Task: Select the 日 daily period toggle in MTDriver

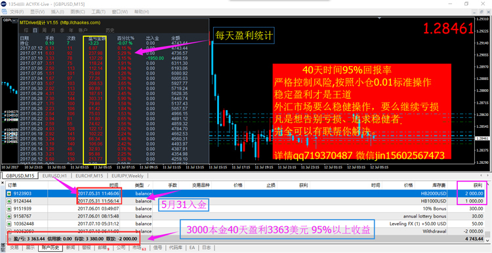Action: pyautogui.click(x=35, y=30)
